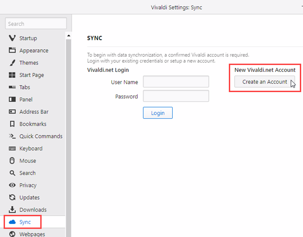
Task: Click the Search magnifier icon
Action: point(12,173)
